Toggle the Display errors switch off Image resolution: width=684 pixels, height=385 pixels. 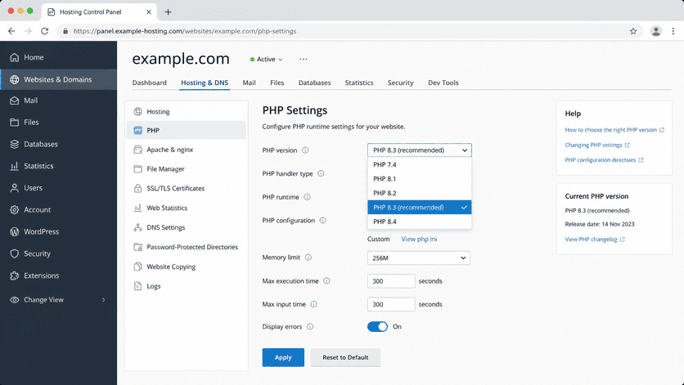click(377, 327)
